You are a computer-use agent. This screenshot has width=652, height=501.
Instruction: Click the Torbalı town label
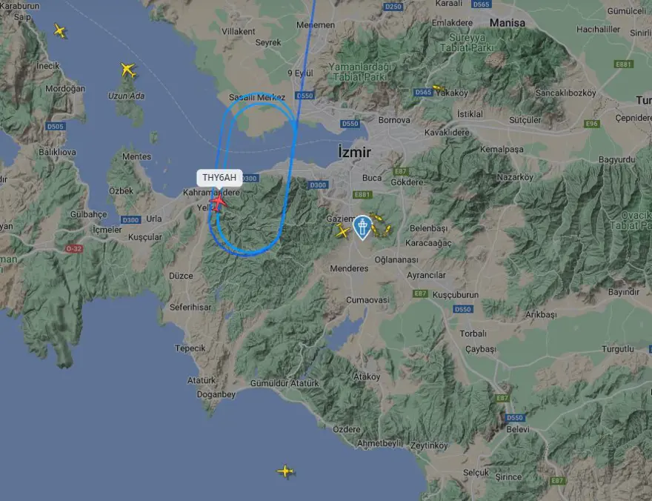tap(473, 334)
